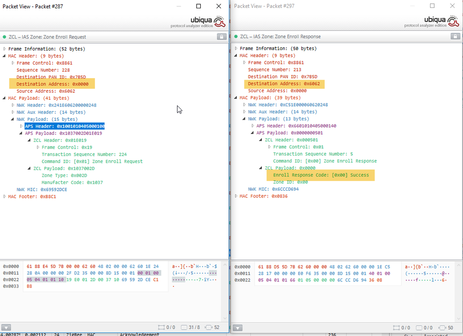Select Sequence Number: 228 row

(43, 70)
